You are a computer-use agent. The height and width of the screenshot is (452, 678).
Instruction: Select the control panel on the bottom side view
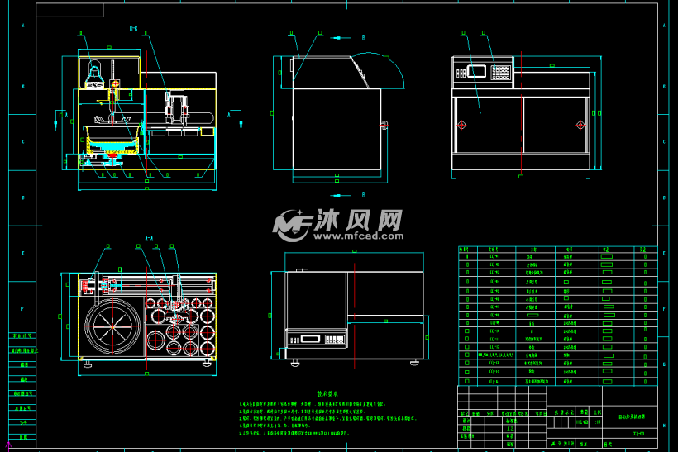point(318,339)
